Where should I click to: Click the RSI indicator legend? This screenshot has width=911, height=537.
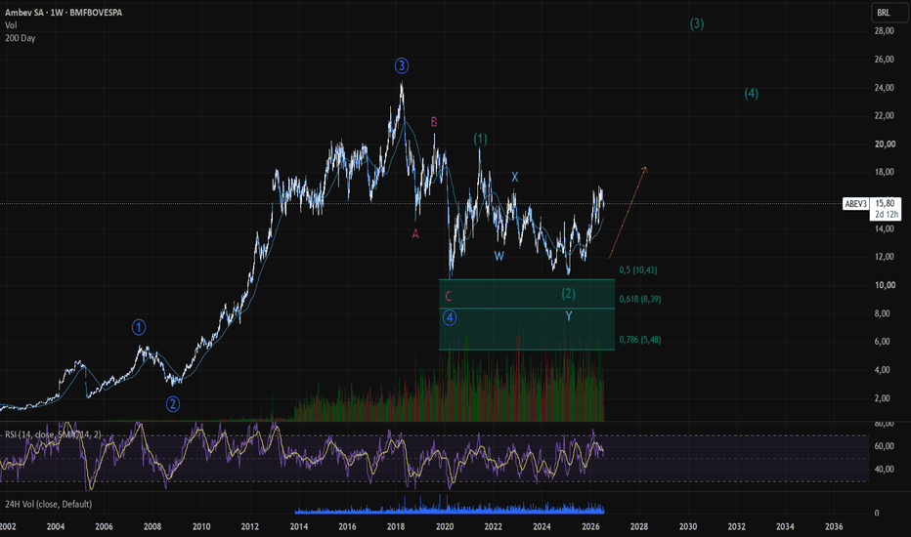(x=53, y=434)
